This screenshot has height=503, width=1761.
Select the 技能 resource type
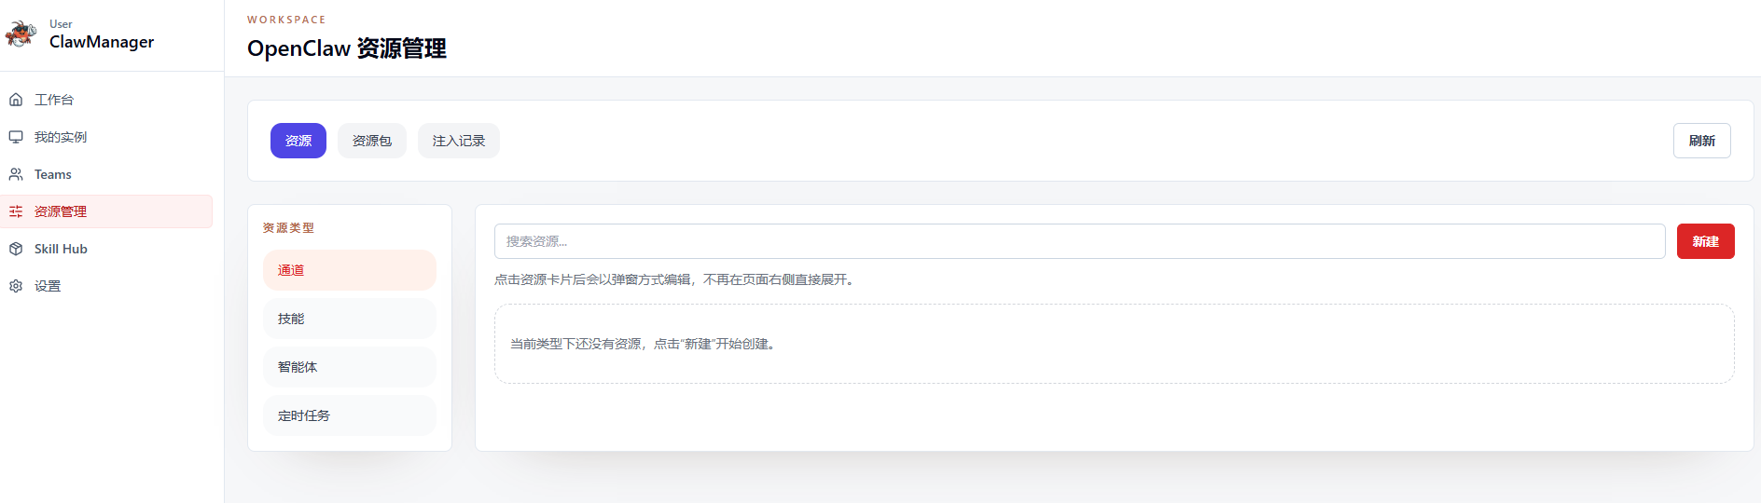click(x=350, y=319)
